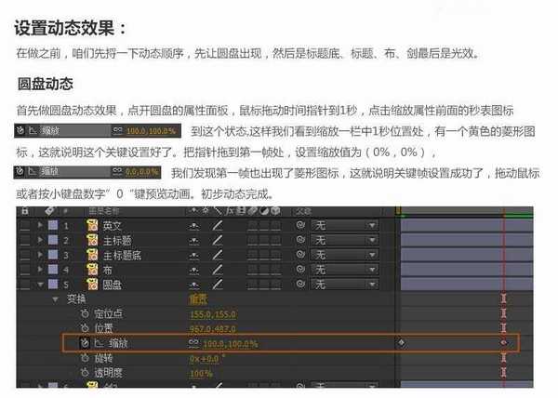The height and width of the screenshot is (398, 558).
Task: Click the 重置 reset link
Action: [x=198, y=299]
